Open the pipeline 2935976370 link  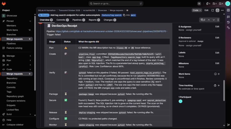[111, 31]
